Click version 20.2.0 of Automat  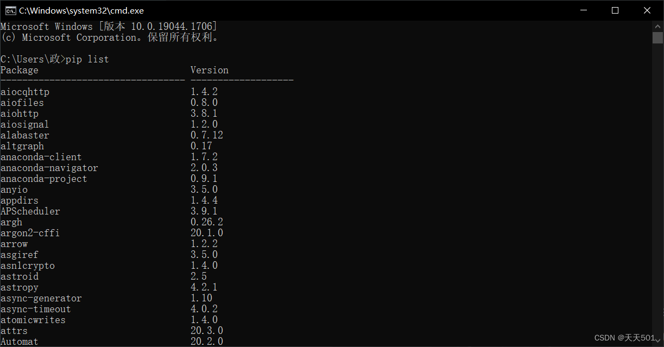pyautogui.click(x=207, y=342)
